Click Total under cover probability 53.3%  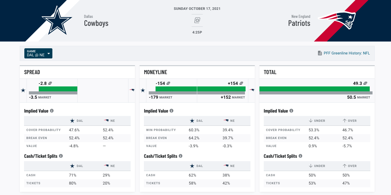point(314,130)
